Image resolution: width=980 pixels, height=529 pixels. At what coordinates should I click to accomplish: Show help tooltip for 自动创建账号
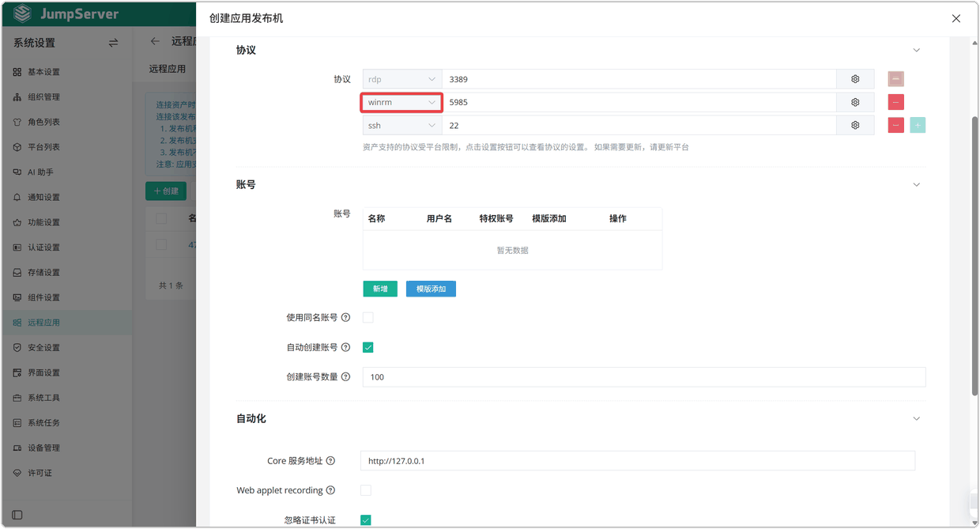[345, 347]
